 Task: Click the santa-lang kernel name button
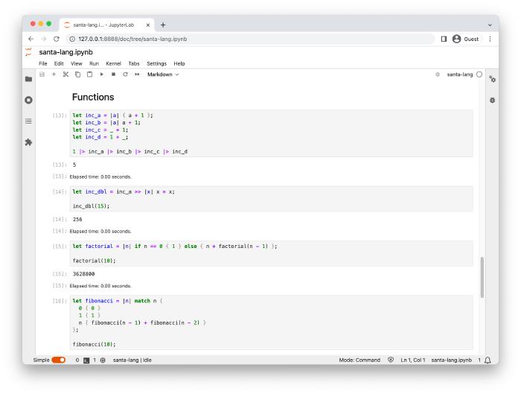point(460,74)
